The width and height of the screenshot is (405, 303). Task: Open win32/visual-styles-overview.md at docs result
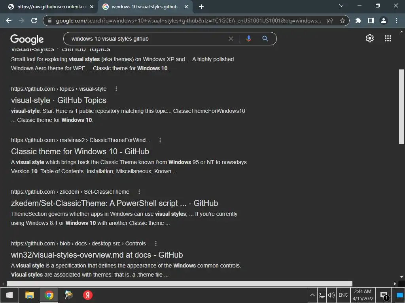click(97, 255)
